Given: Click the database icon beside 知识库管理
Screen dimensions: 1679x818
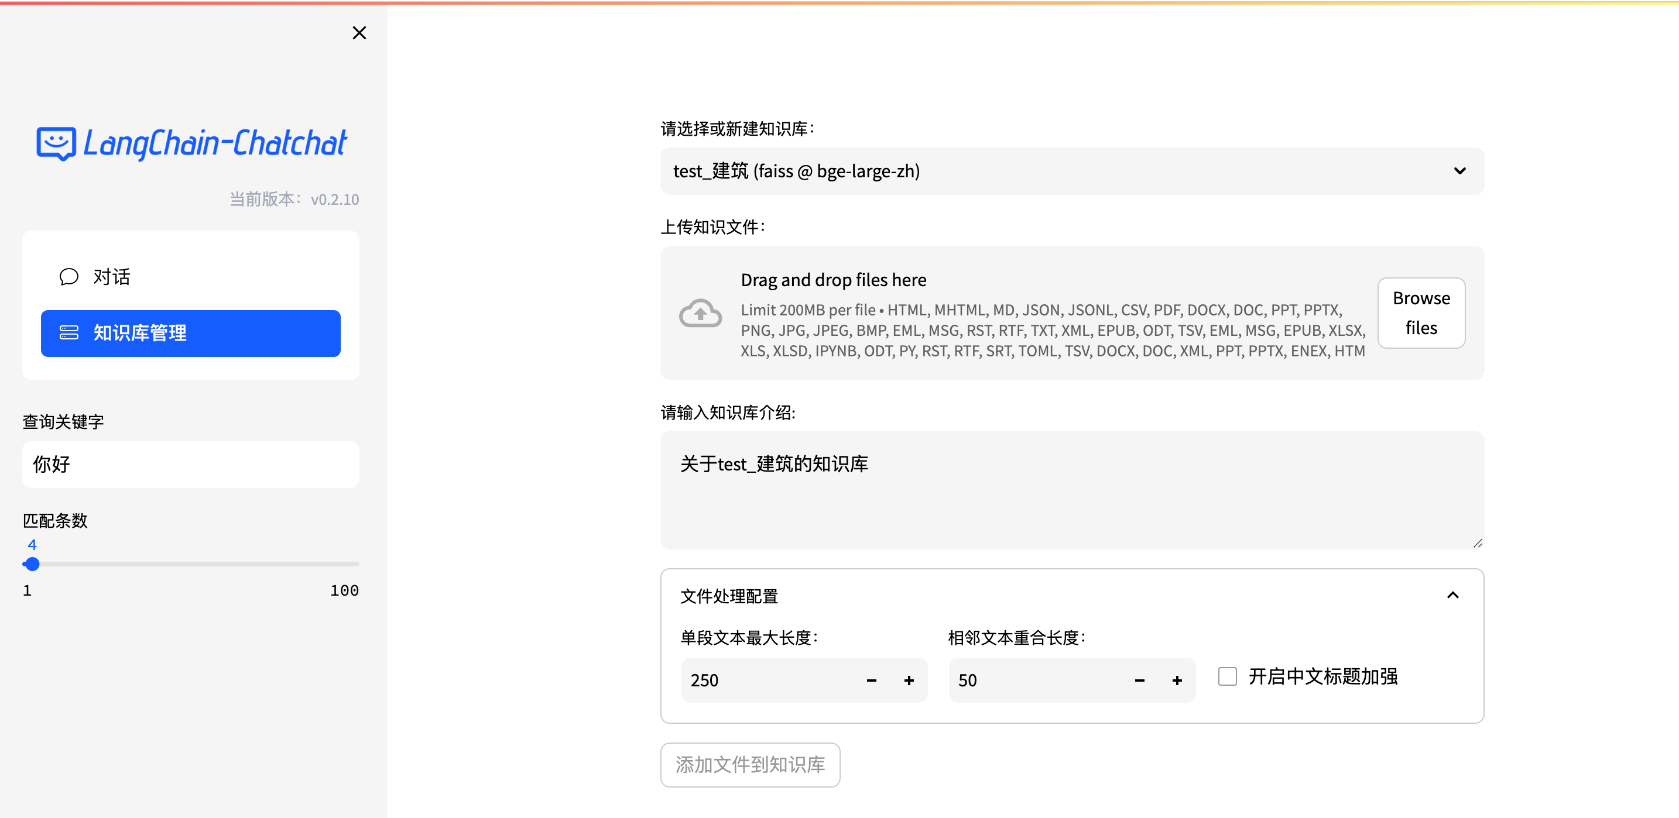Looking at the screenshot, I should click(70, 333).
